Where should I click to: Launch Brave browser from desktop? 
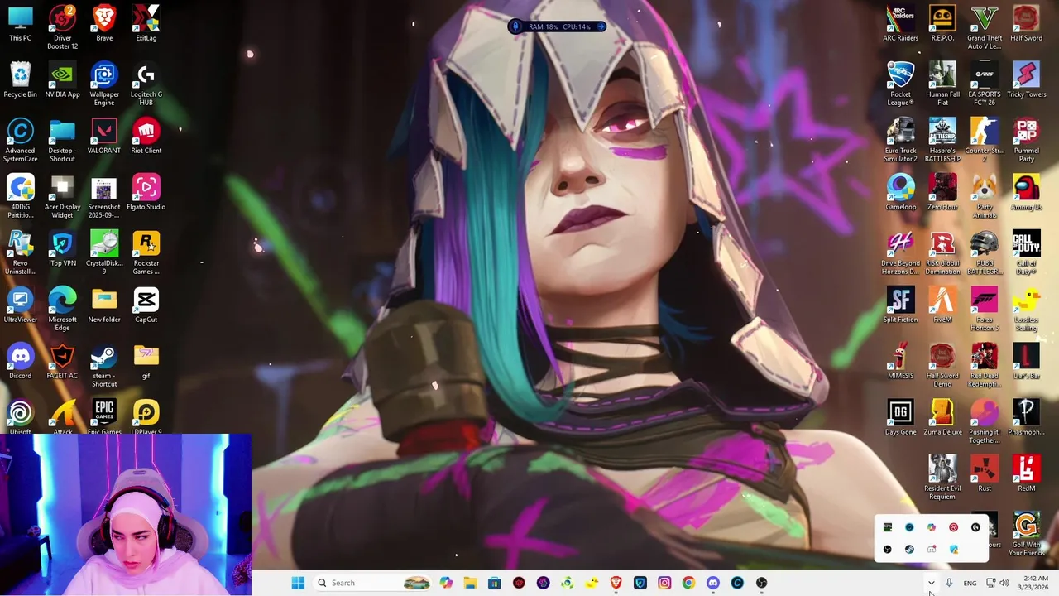click(104, 24)
